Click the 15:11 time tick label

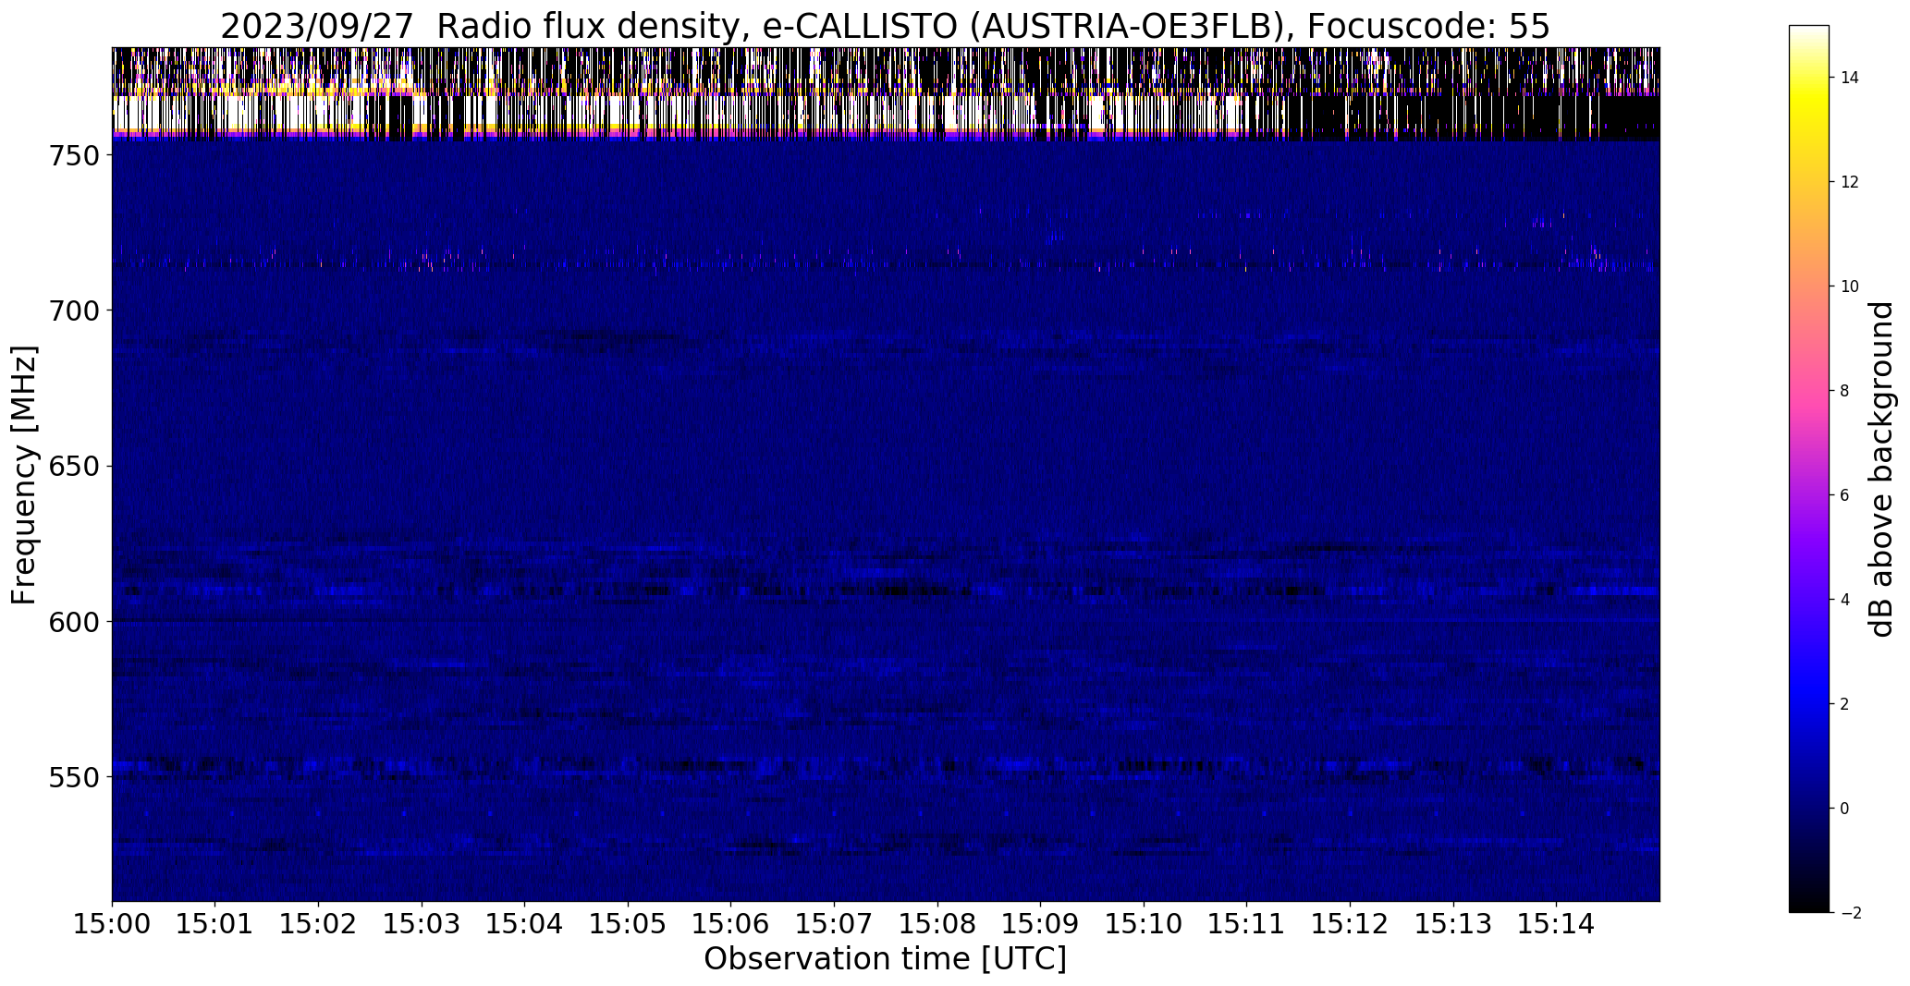[x=1247, y=925]
